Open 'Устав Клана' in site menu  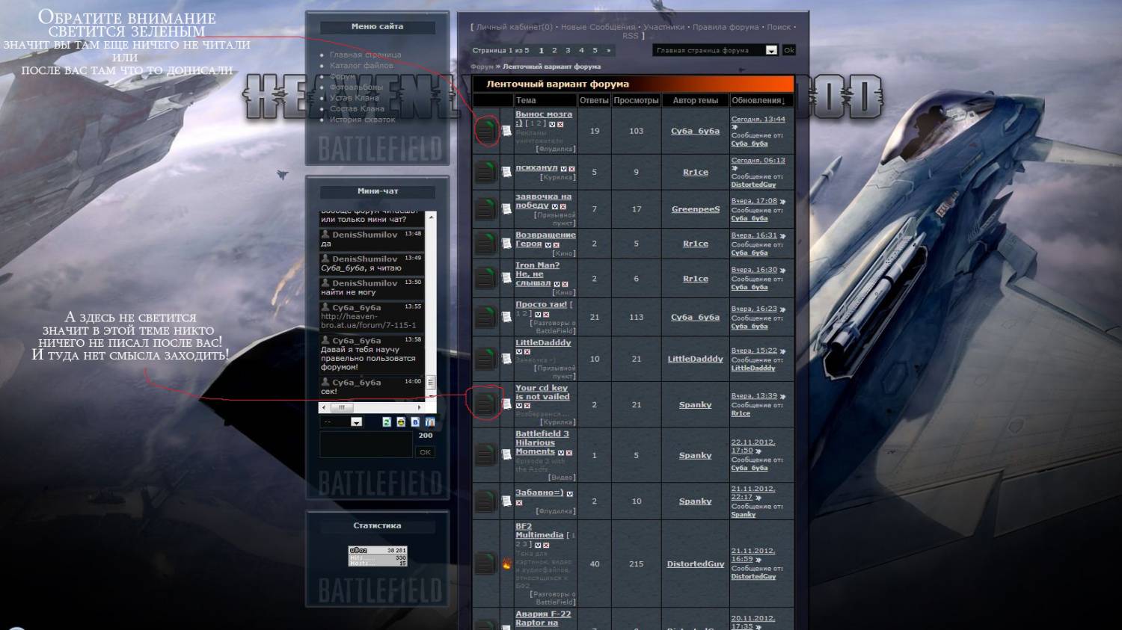pos(355,98)
